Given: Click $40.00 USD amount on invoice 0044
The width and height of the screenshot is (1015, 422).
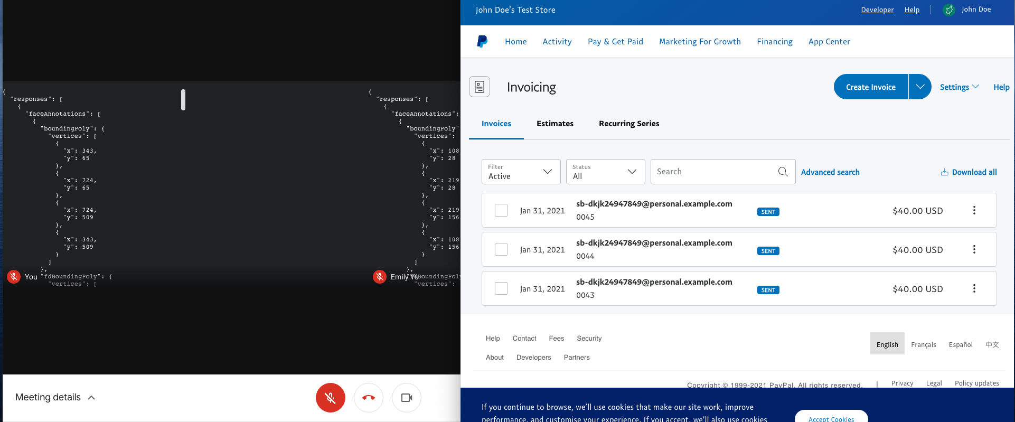Looking at the screenshot, I should [917, 250].
